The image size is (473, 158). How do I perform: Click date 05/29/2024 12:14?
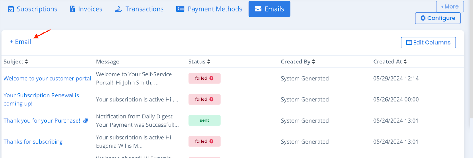[396, 79]
